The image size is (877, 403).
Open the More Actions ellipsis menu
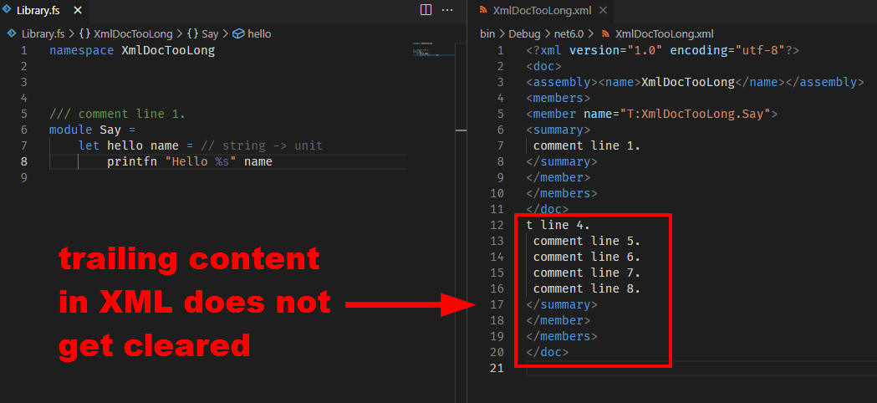click(447, 10)
